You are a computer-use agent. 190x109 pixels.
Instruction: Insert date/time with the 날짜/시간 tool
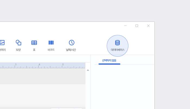pyautogui.click(x=71, y=46)
